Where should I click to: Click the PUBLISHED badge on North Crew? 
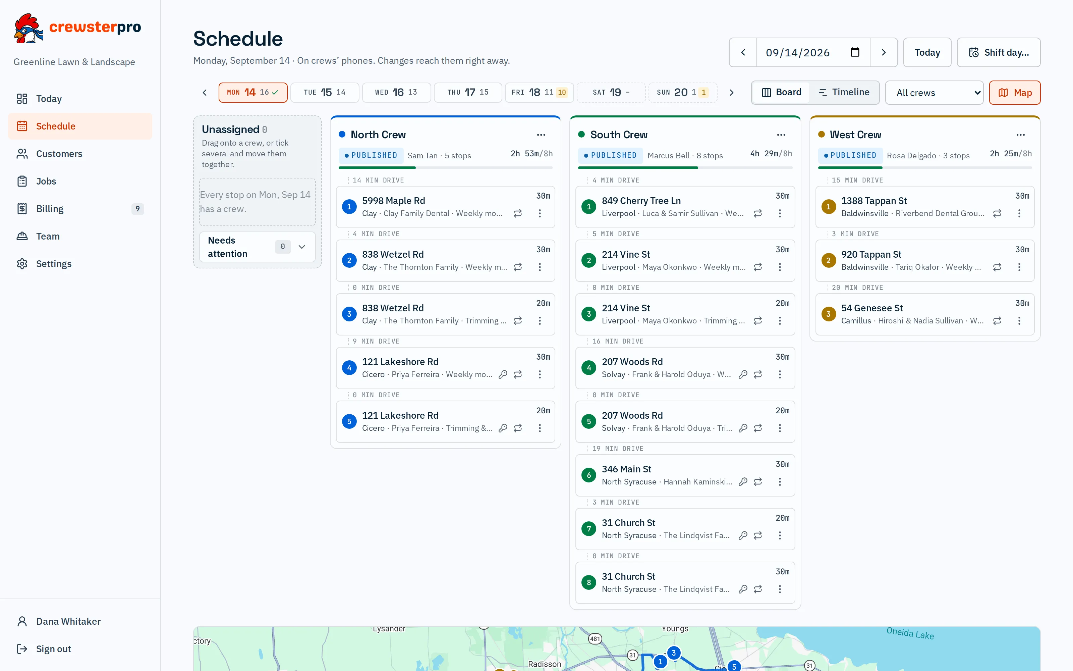pyautogui.click(x=371, y=155)
